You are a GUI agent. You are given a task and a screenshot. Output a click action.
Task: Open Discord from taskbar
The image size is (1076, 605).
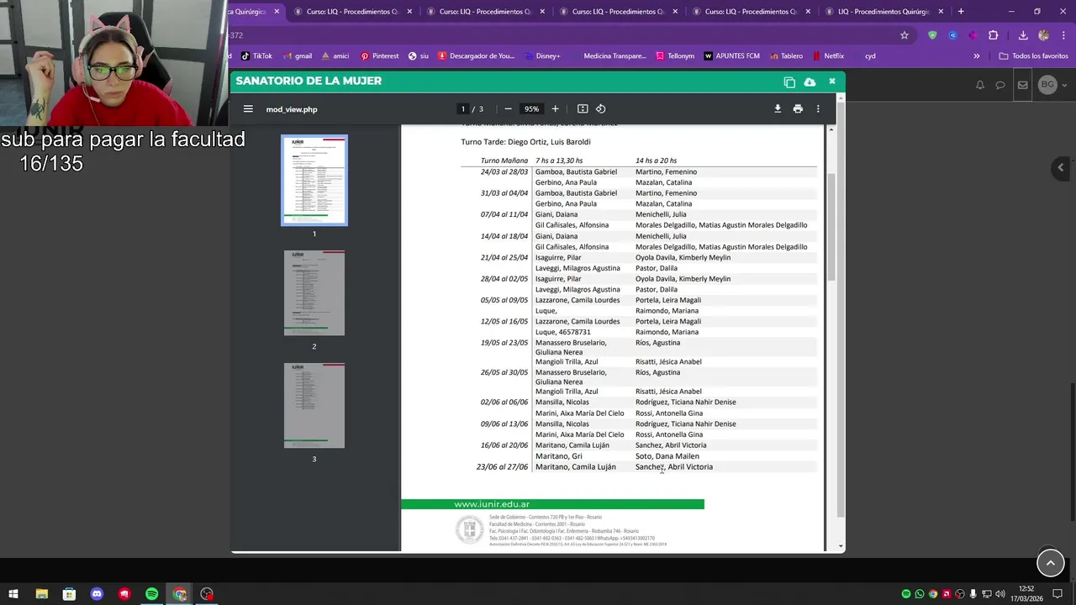tap(97, 594)
